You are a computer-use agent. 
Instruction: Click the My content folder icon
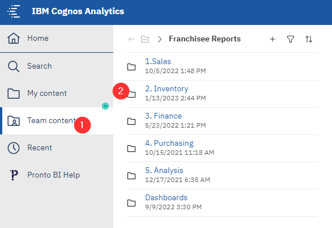pyautogui.click(x=14, y=94)
